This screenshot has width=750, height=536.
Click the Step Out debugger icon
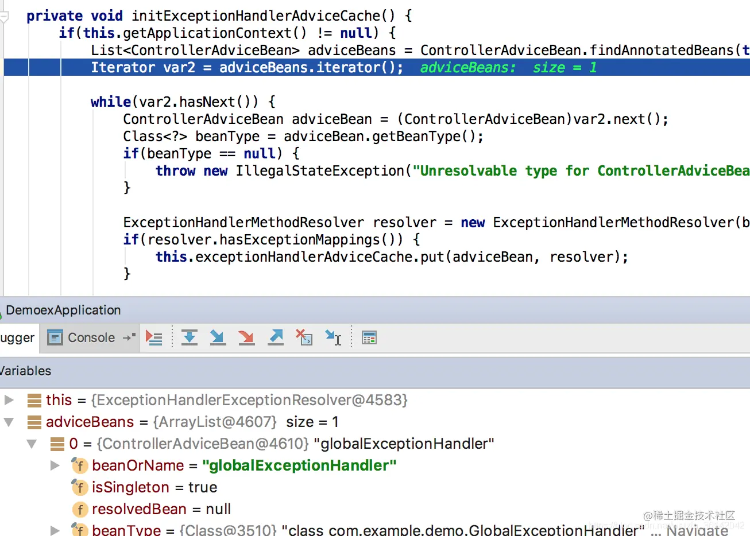(276, 337)
